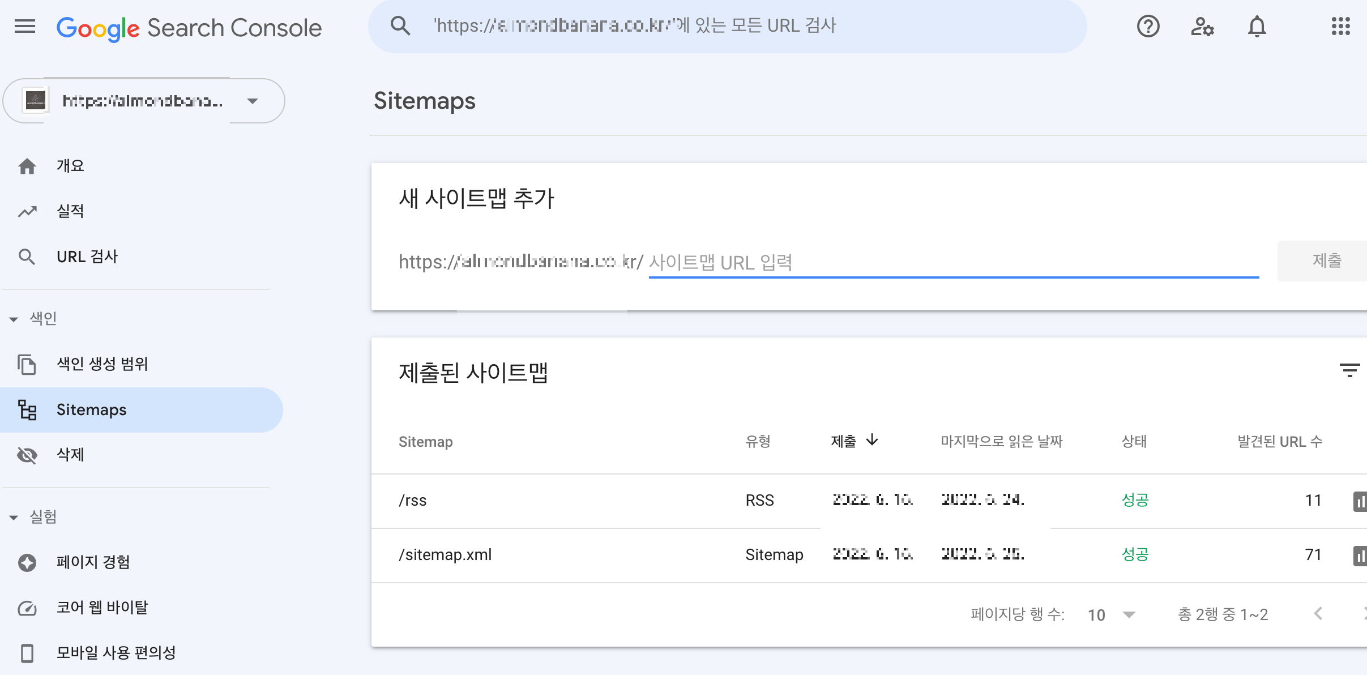Click the help question mark icon
The width and height of the screenshot is (1367, 675).
(x=1148, y=27)
